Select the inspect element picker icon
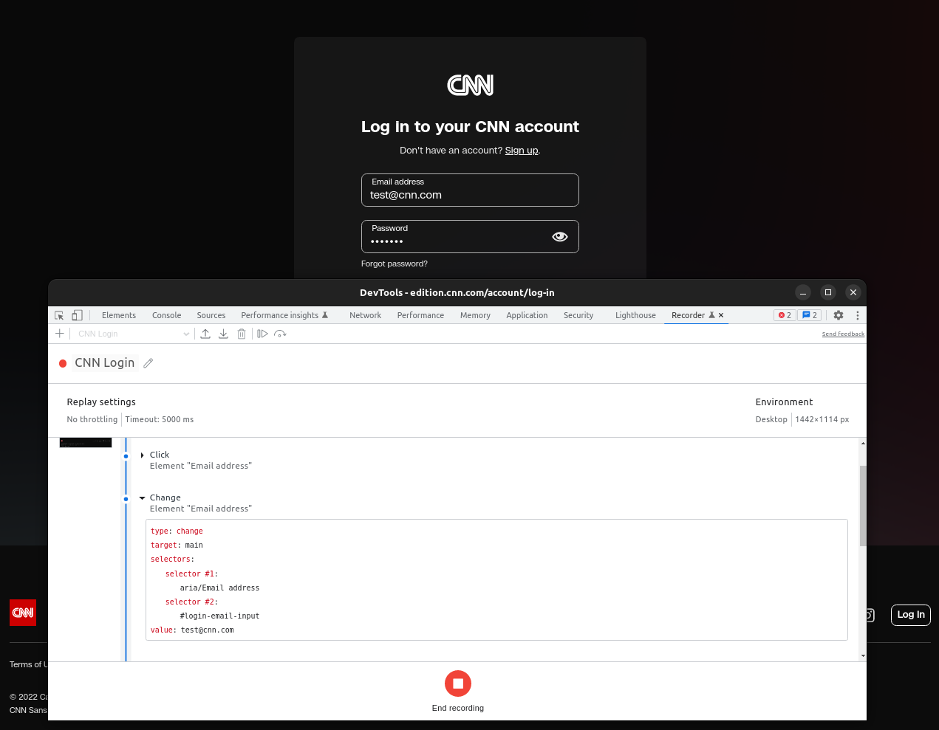 tap(59, 315)
